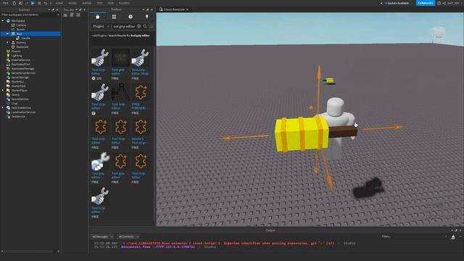This screenshot has width=464, height=261.
Task: Switch to the MODEL ribbon tab
Action: coord(72,3)
